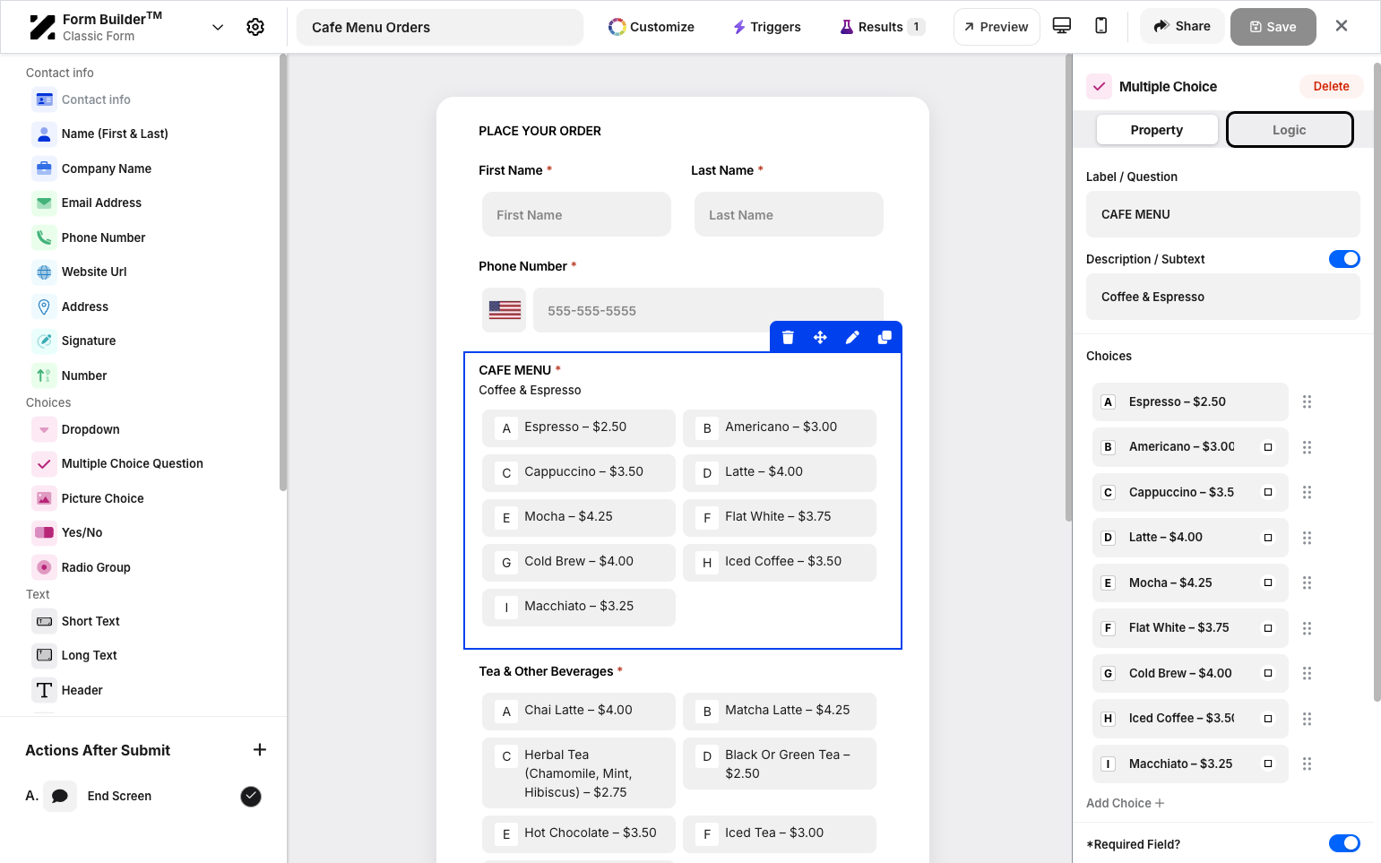Viewport: 1381px width, 863px height.
Task: Add Website Url field
Action: point(80,272)
